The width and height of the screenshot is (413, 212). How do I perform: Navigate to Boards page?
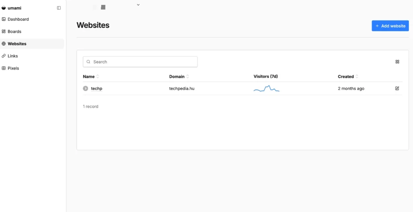15,31
